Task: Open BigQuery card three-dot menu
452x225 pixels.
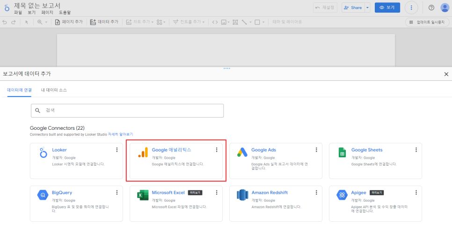Action: [117, 192]
